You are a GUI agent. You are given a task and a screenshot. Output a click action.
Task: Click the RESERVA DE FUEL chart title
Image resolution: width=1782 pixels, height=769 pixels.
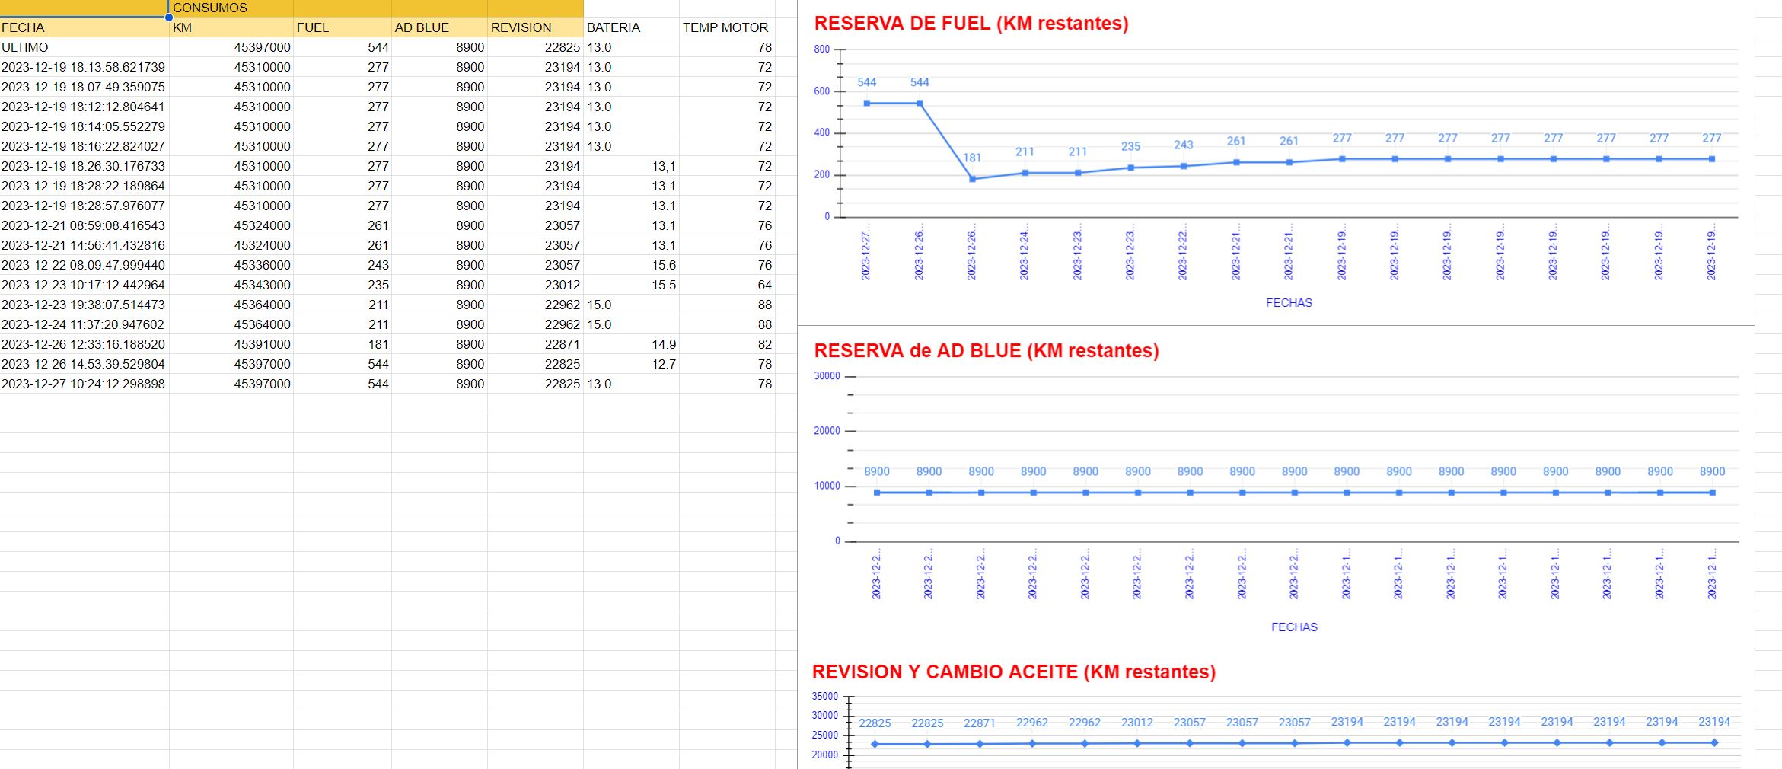[971, 24]
